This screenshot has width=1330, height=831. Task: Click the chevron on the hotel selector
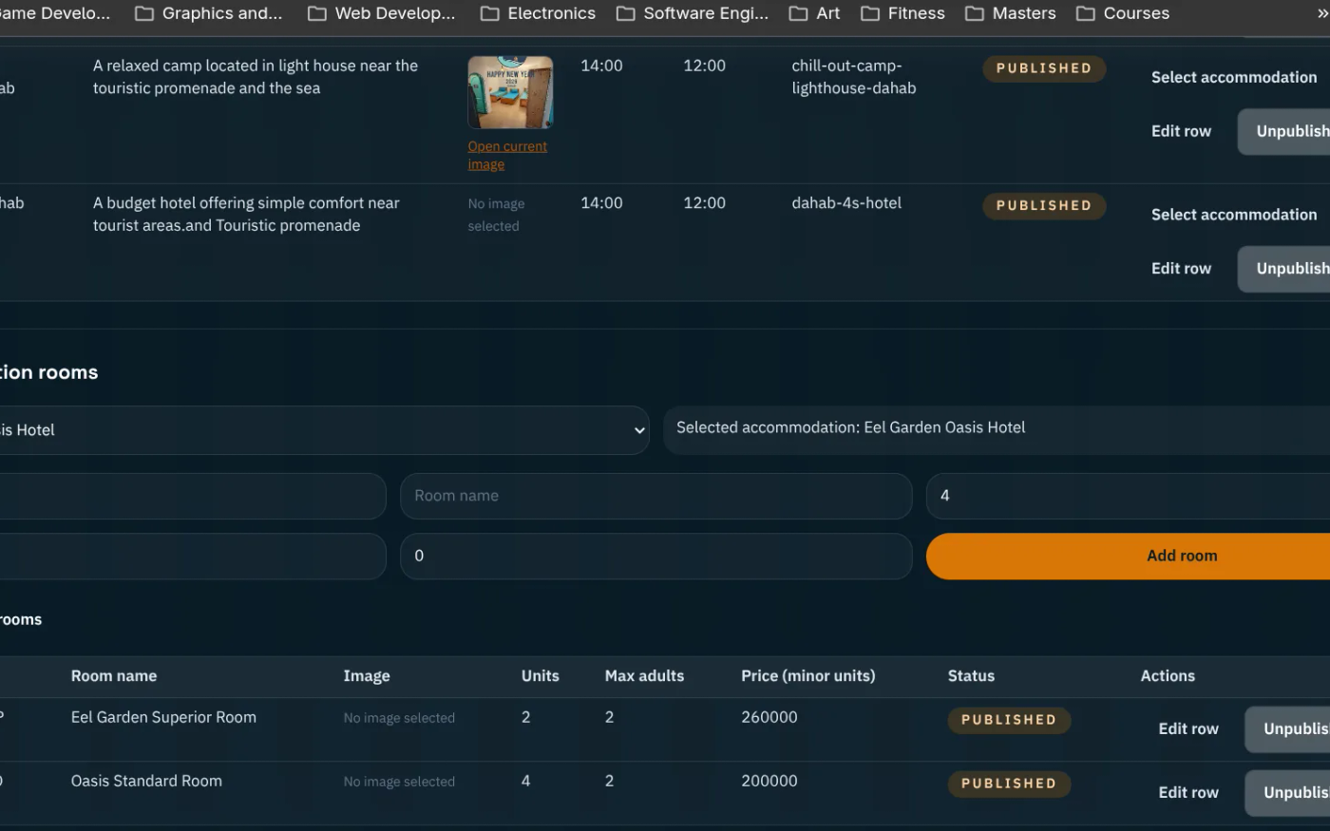pos(639,430)
